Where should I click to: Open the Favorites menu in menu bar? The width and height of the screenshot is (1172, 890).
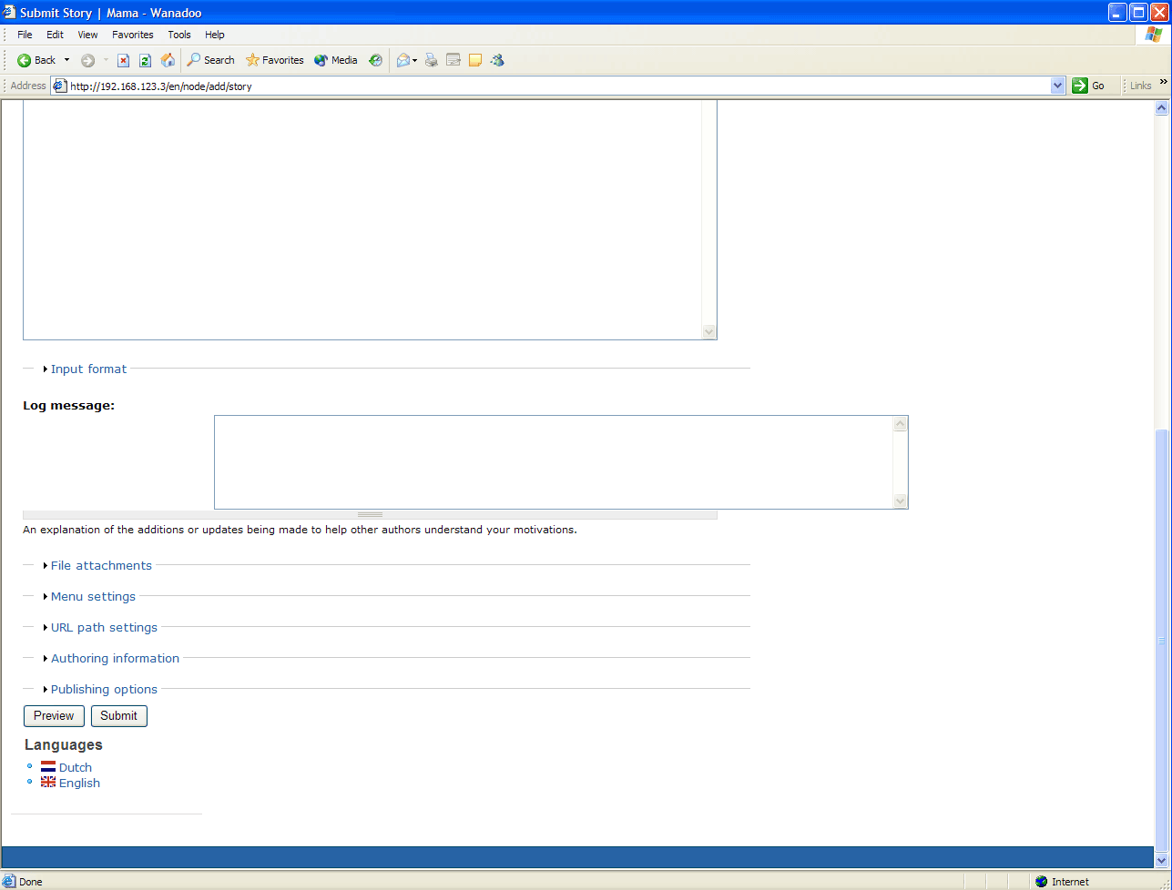pos(133,35)
